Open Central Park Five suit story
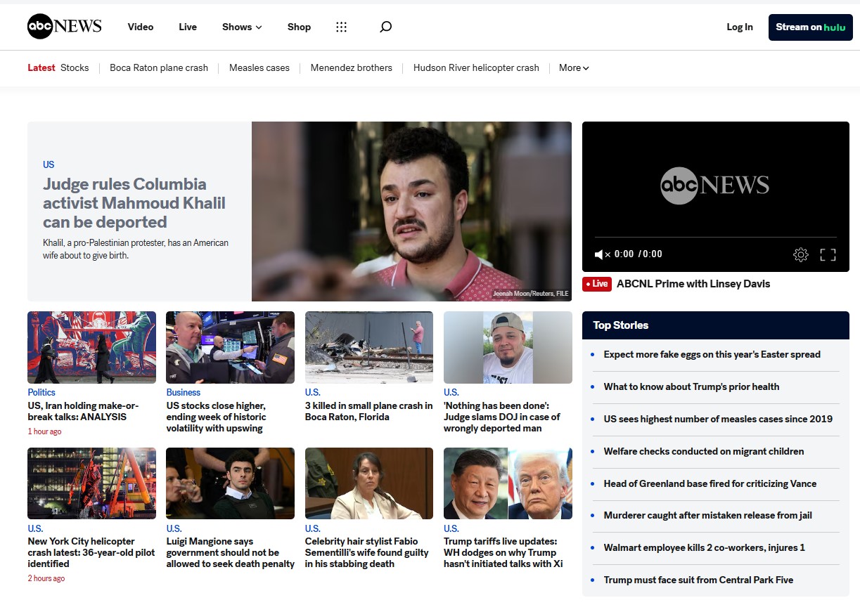 698,580
